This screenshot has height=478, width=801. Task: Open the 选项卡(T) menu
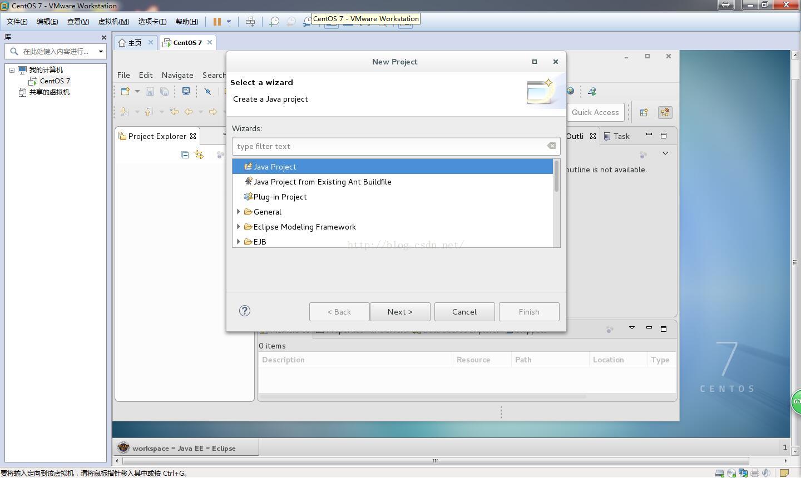[152, 22]
